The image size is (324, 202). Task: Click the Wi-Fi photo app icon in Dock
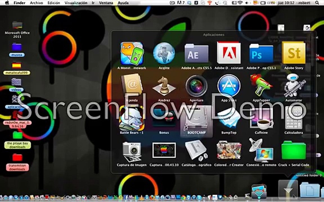pos(259,192)
